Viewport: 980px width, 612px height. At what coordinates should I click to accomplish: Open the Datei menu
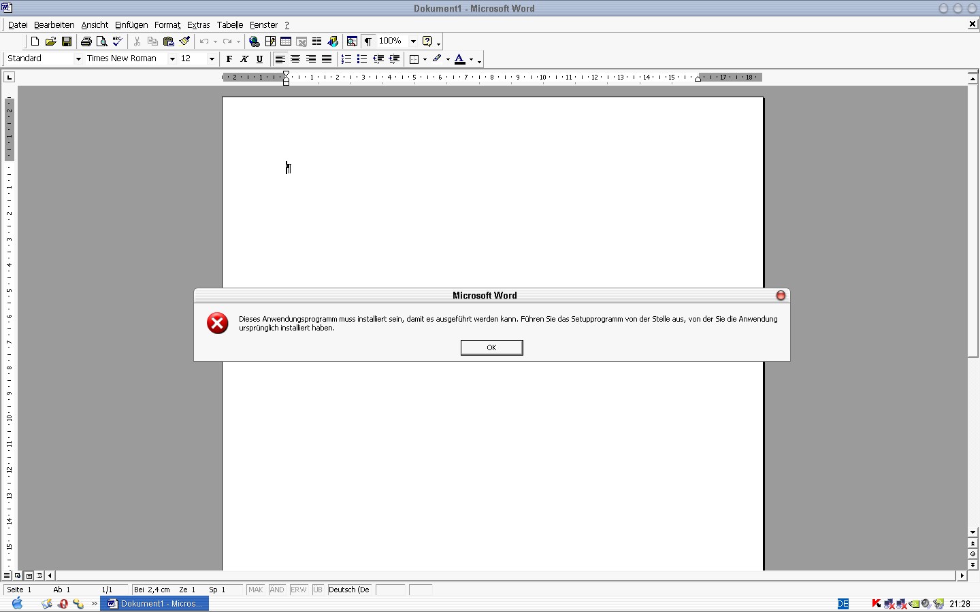[18, 25]
